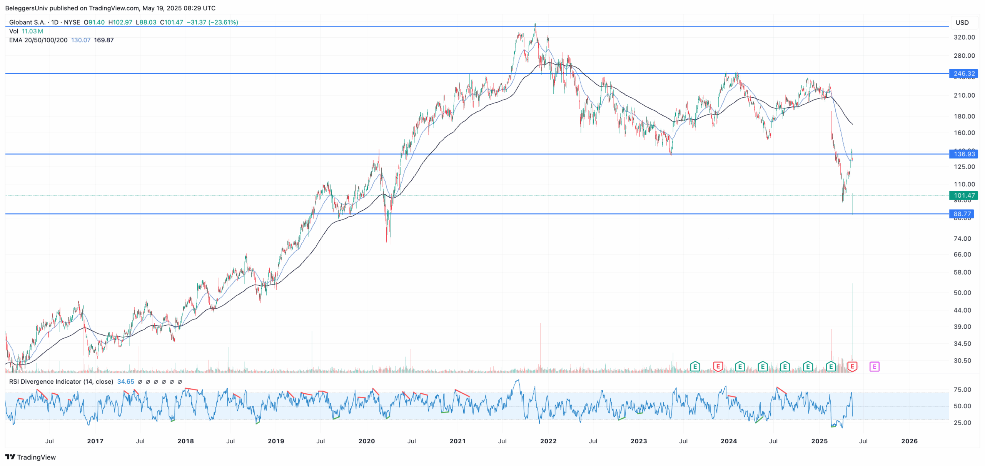This screenshot has height=466, width=985.
Task: Click the red earnings E marker before 2024
Action: (x=718, y=366)
